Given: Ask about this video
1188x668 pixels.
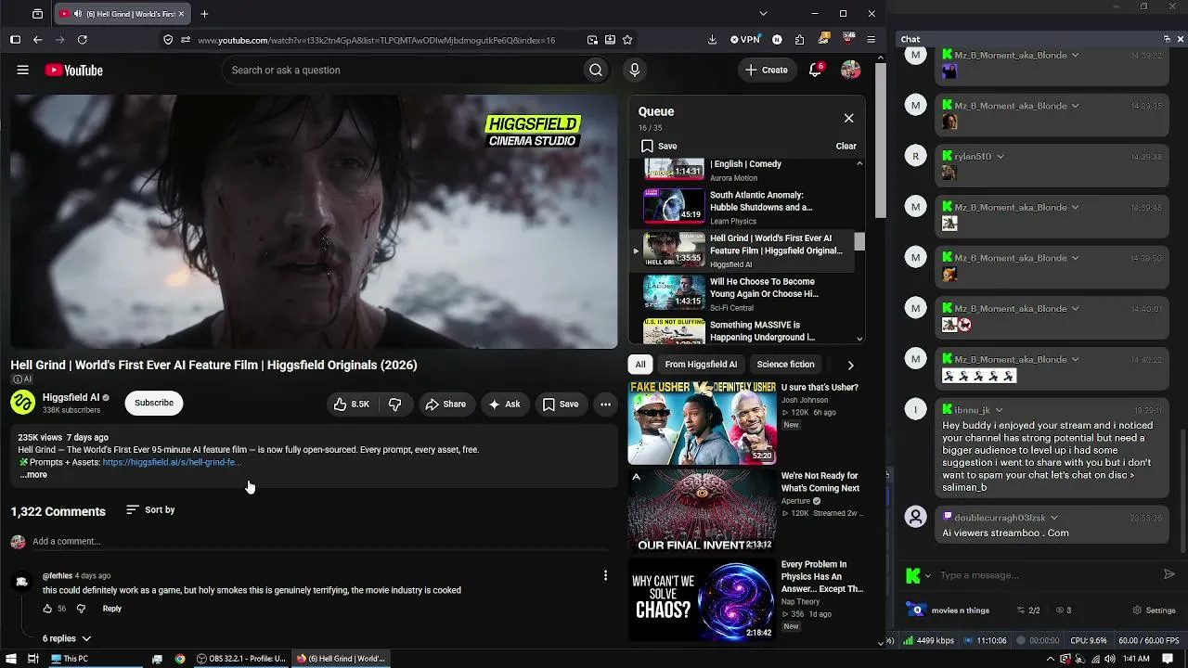Looking at the screenshot, I should tap(504, 404).
